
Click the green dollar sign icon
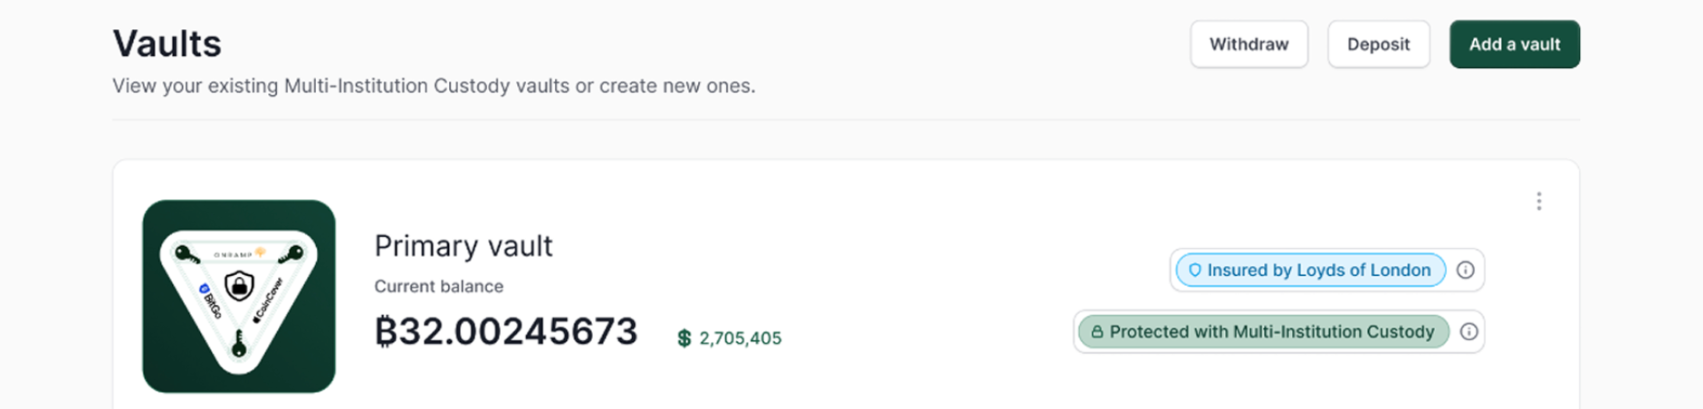tap(684, 338)
